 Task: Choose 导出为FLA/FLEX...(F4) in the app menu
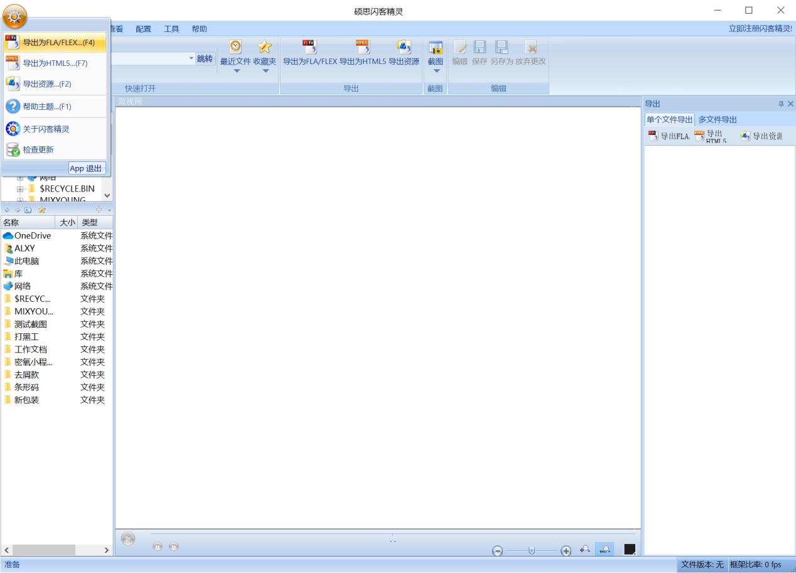pyautogui.click(x=55, y=43)
